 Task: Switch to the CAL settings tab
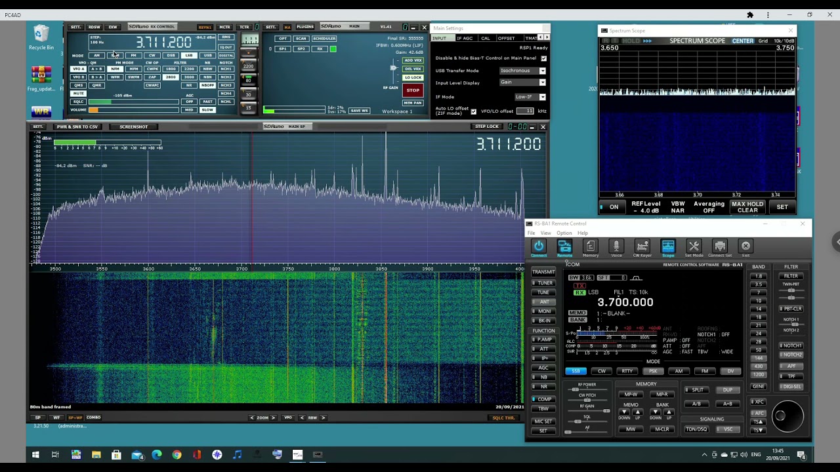click(485, 38)
